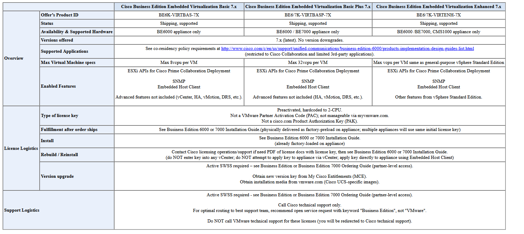Click 'Not a VMware Partner Activation Code (PAC)' line
Viewport: 524px width, 234px height.
pos(310,116)
